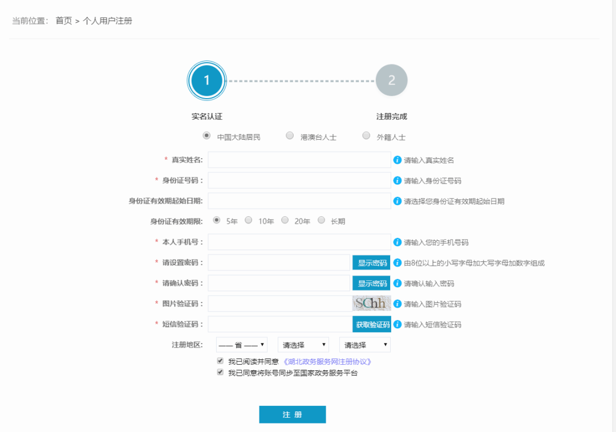616x432 pixels.
Task: Click info icon beside 请输入图片验证码
Action: [x=397, y=304]
